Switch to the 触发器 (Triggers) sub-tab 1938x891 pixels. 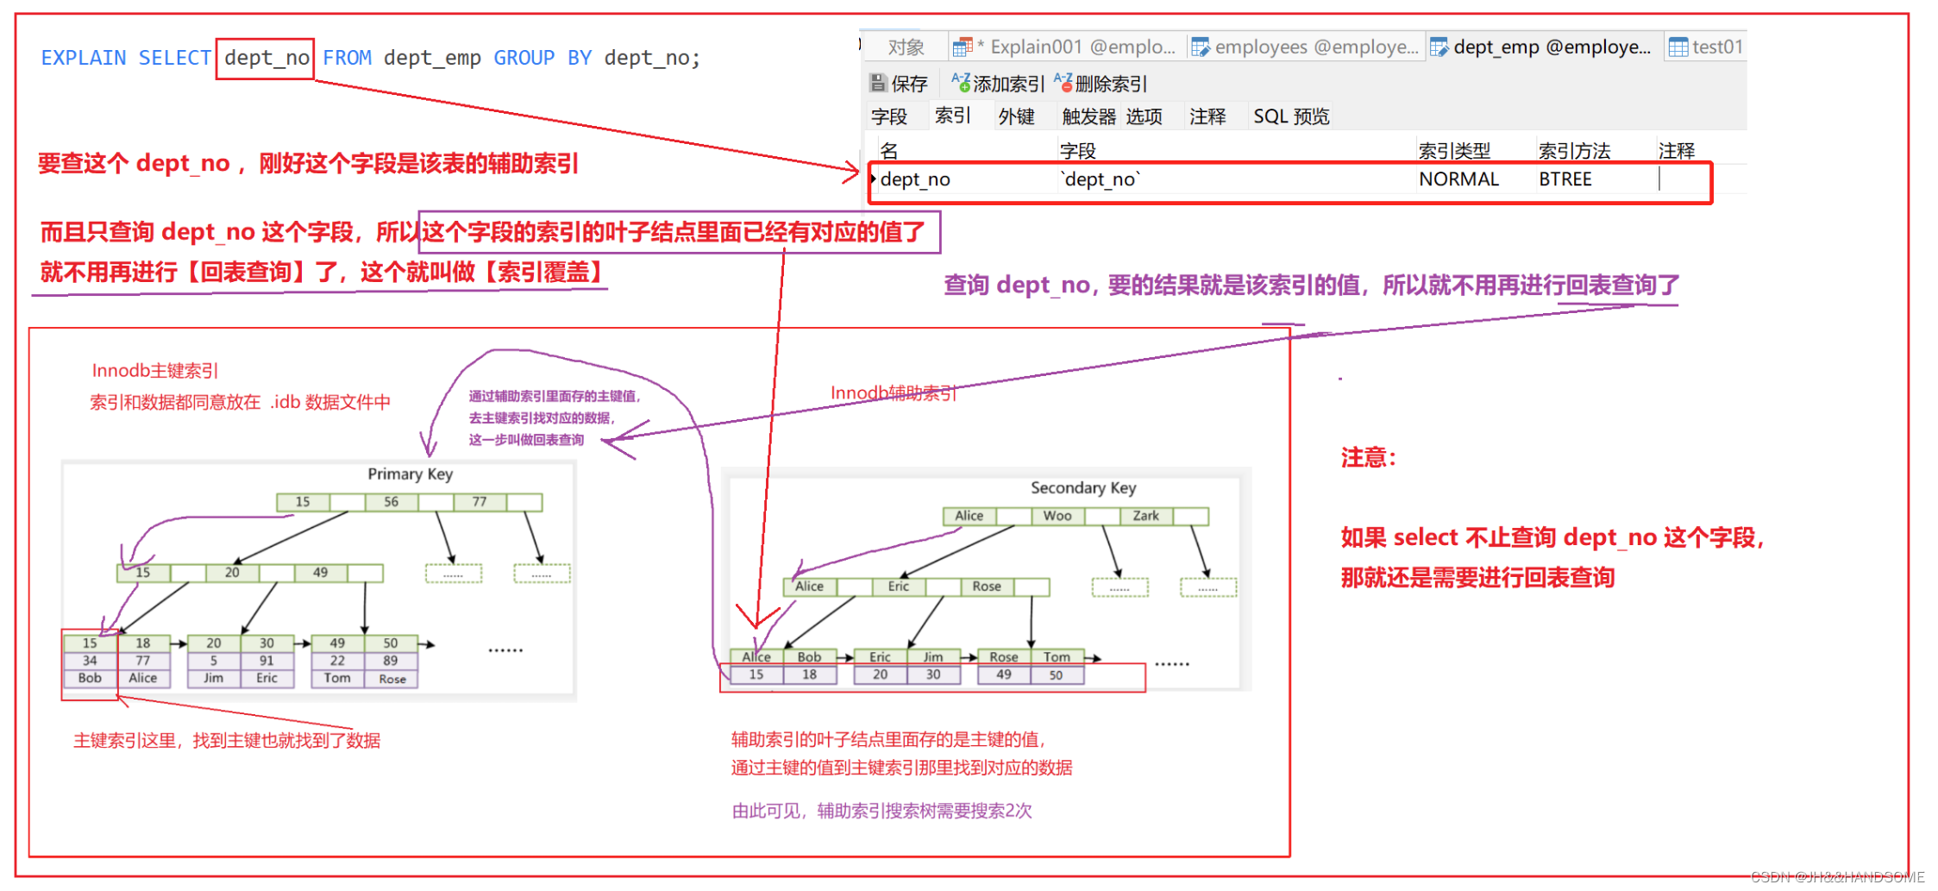[x=1088, y=116]
